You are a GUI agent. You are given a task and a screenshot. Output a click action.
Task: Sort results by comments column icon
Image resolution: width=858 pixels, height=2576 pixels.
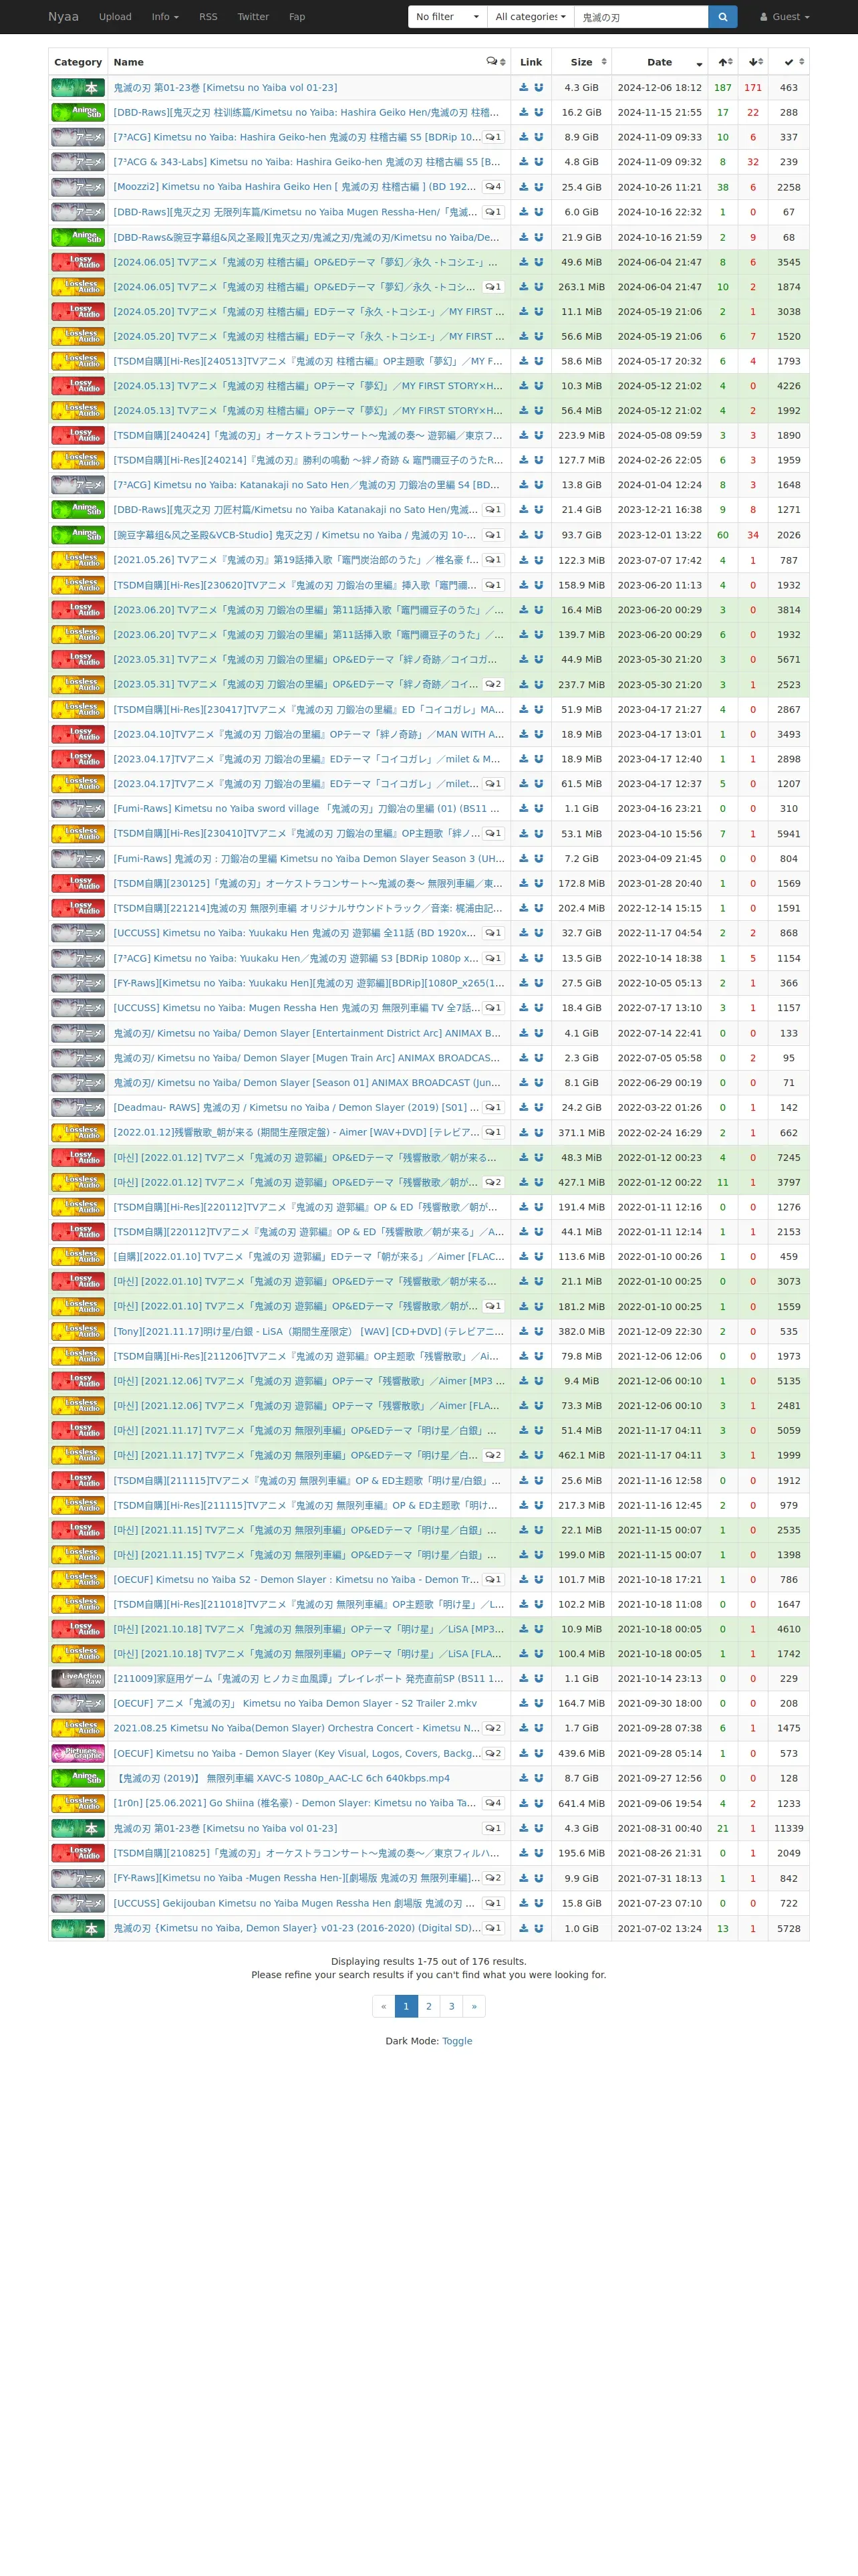click(495, 62)
